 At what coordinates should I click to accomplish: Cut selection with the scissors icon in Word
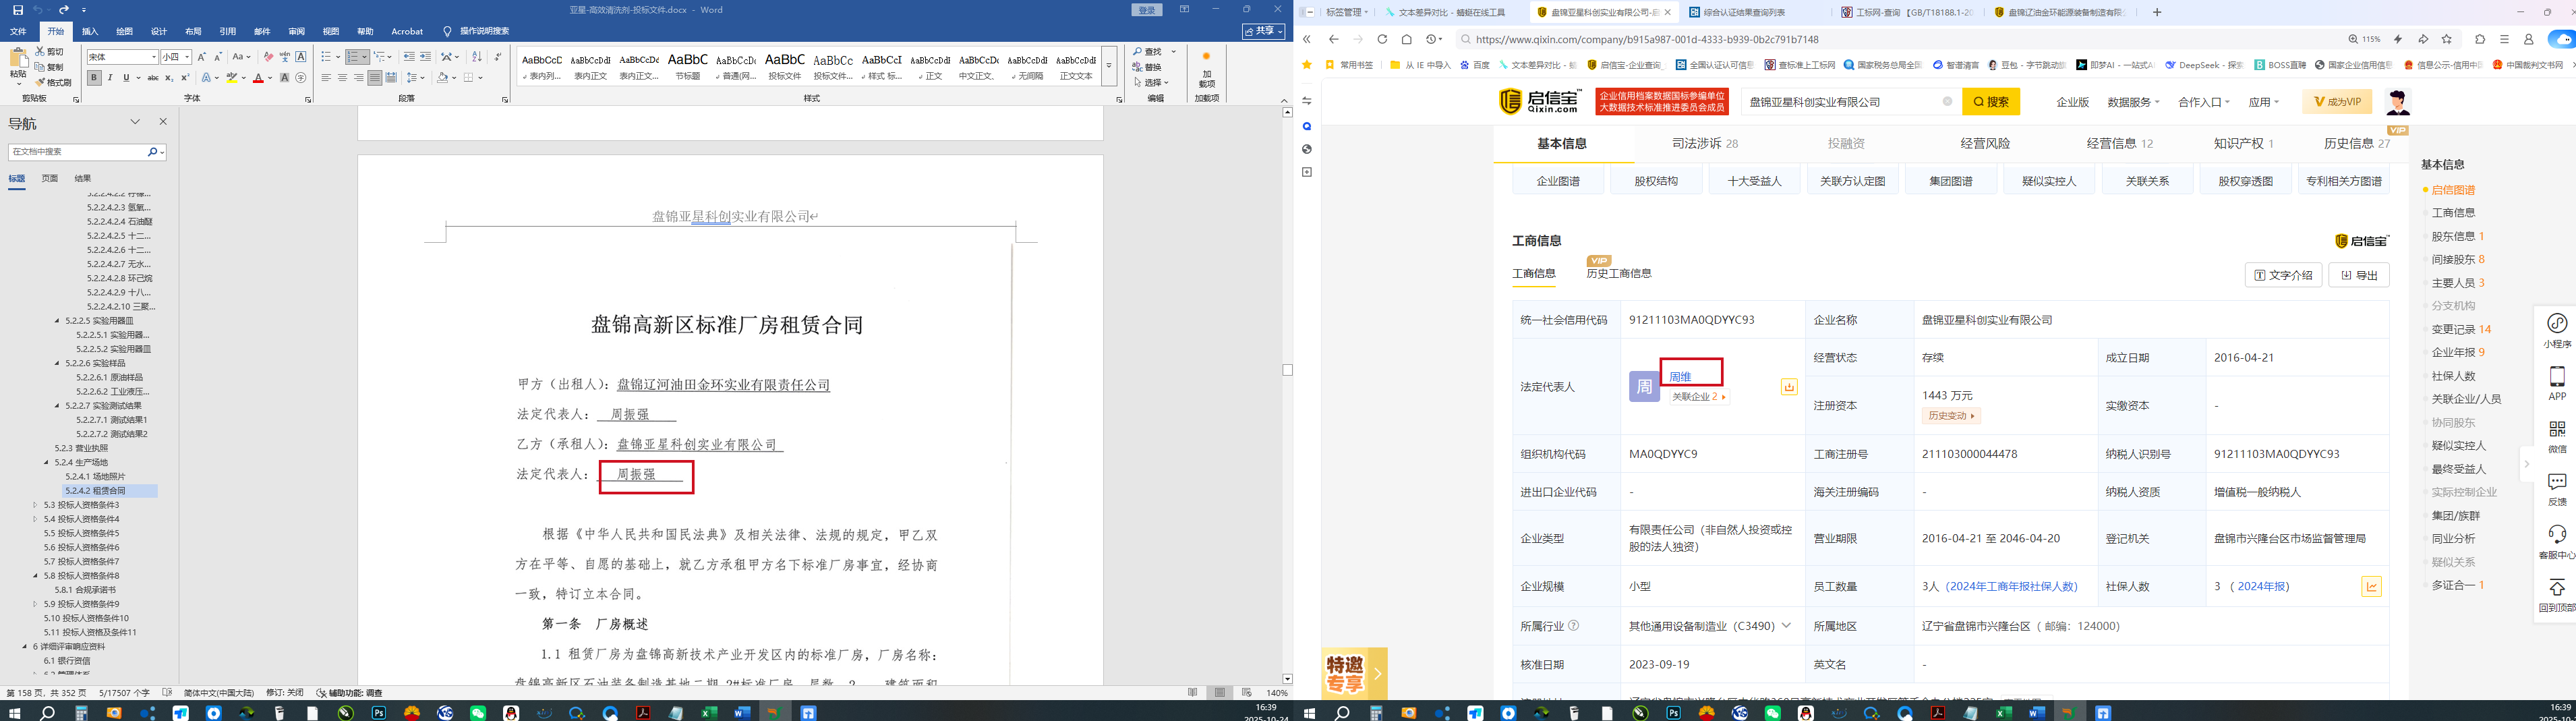tap(49, 51)
